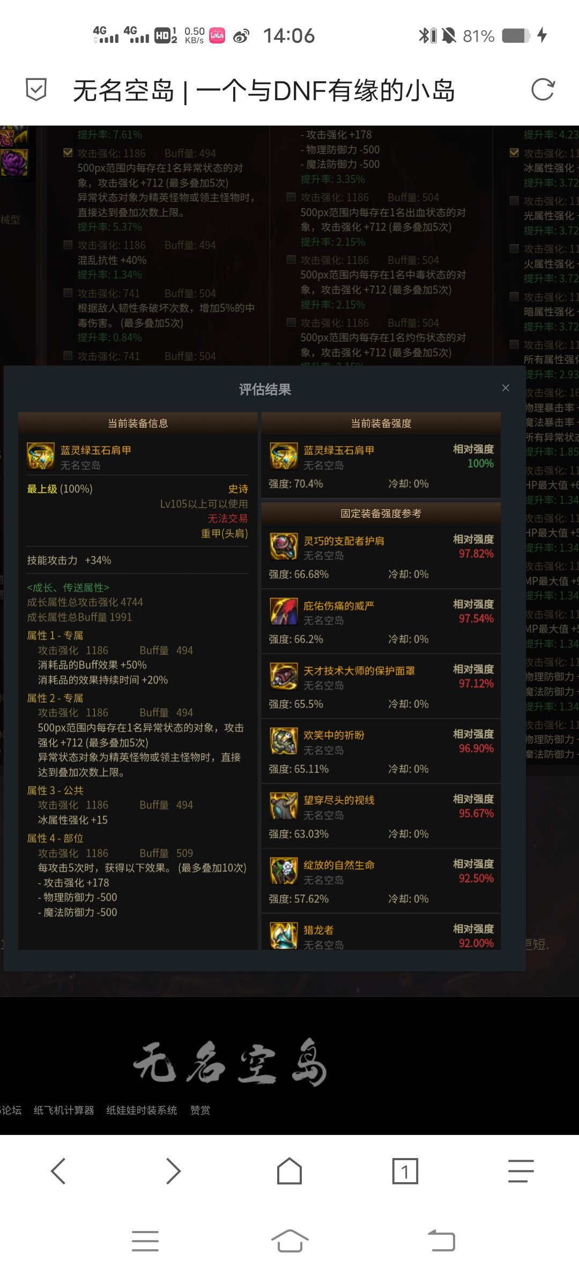Tap the site security shield icon

click(x=36, y=90)
